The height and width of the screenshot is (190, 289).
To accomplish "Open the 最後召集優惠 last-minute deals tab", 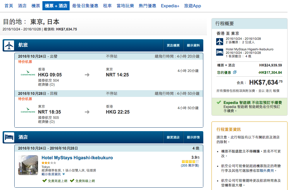I will click(85, 6).
